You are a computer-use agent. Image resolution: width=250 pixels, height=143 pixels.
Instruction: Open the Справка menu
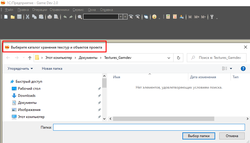point(107,10)
